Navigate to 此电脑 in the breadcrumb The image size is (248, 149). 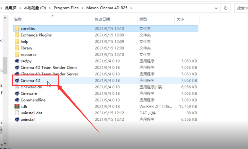click(x=11, y=8)
